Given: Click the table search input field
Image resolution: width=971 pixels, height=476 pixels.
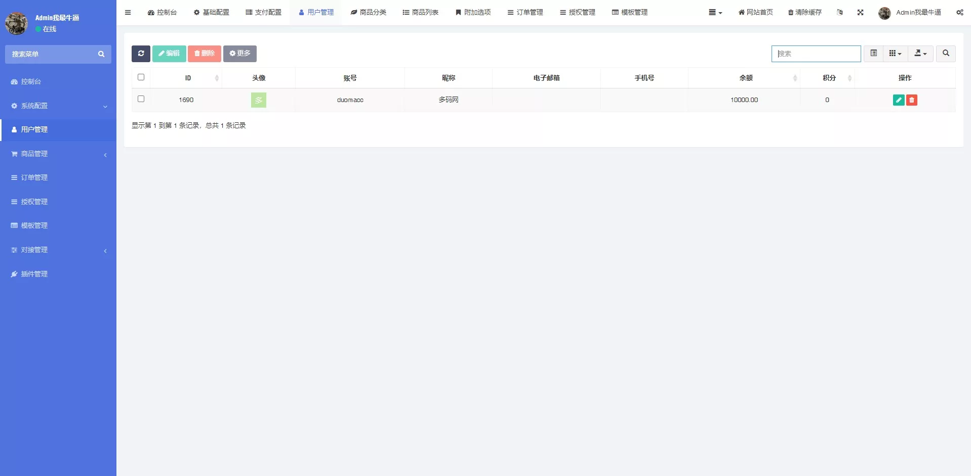Looking at the screenshot, I should 816,54.
